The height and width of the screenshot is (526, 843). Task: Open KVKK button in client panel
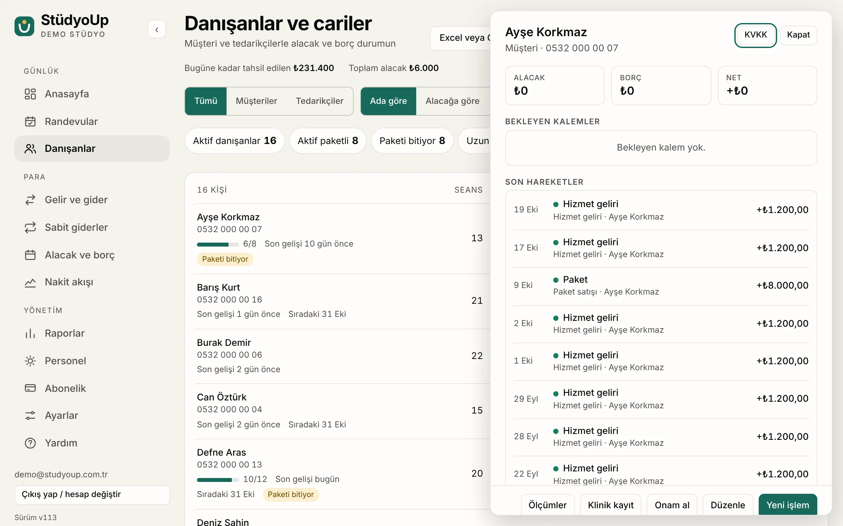click(755, 35)
